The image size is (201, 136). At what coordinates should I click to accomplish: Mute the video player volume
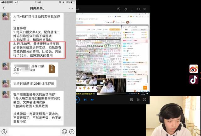point(92,100)
